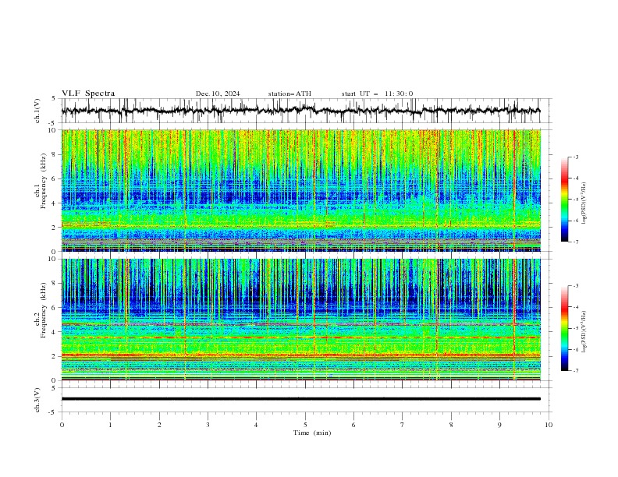This screenshot has width=618, height=477.
Task: Click the "station=ATH" header label
Action: tap(289, 94)
